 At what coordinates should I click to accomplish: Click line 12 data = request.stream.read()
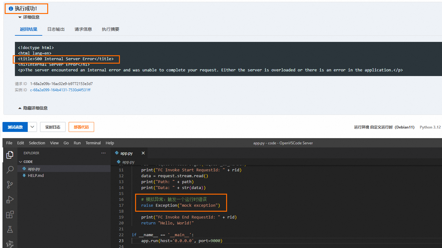(175, 176)
